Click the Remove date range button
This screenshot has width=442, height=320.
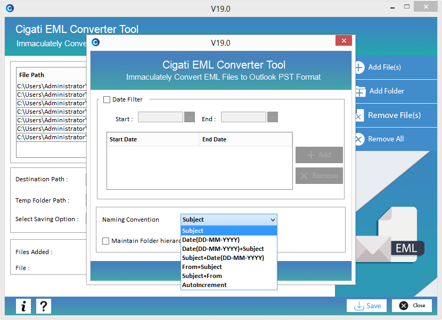[319, 175]
